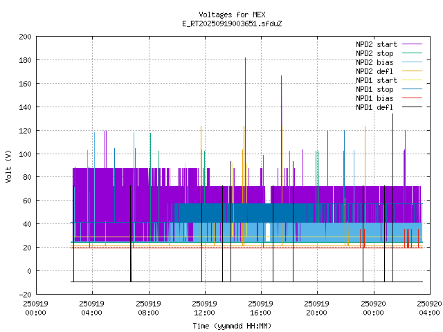Select the 250920 00:00 time axis tick
This screenshot has height=332, width=443.
coord(373,307)
